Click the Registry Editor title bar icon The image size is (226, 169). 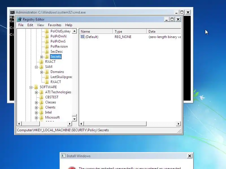click(19, 19)
